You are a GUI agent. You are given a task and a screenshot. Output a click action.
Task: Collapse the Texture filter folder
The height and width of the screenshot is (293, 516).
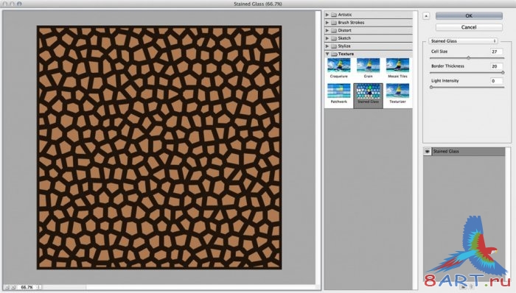(327, 54)
